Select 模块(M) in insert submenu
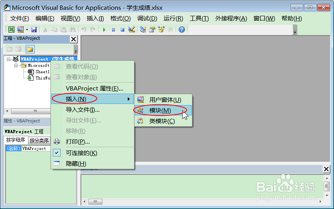Viewport: 334px width, 209px height. (163, 110)
